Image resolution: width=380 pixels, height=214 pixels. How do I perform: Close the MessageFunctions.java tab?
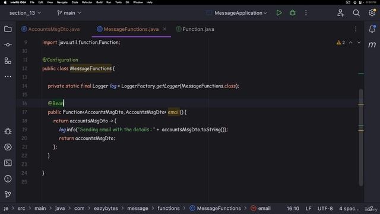(x=165, y=29)
